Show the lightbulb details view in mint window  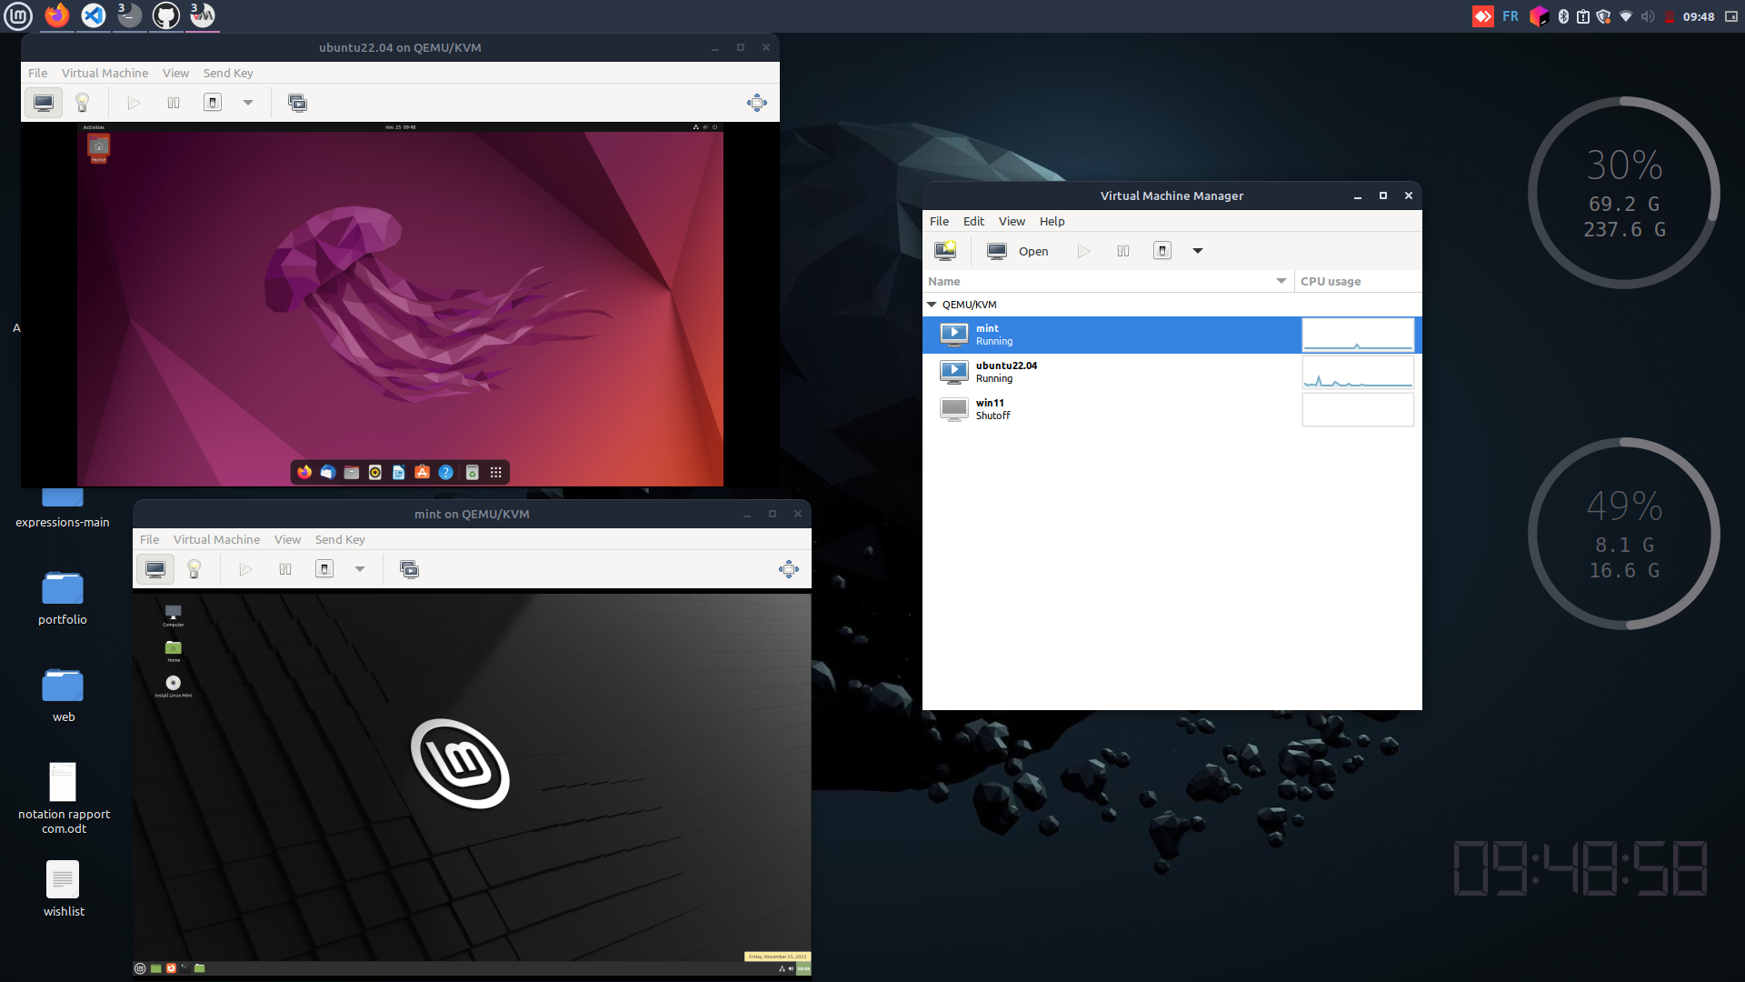(194, 569)
